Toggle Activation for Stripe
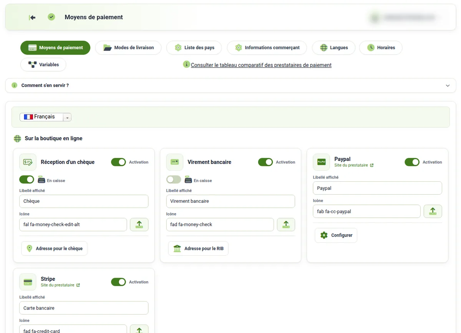Image resolution: width=461 pixels, height=333 pixels. (x=118, y=282)
